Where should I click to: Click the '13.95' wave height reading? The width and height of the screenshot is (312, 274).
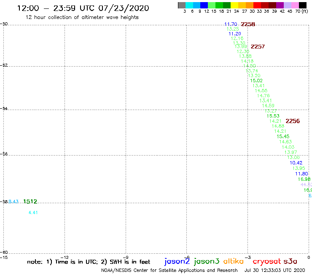pos(299,168)
